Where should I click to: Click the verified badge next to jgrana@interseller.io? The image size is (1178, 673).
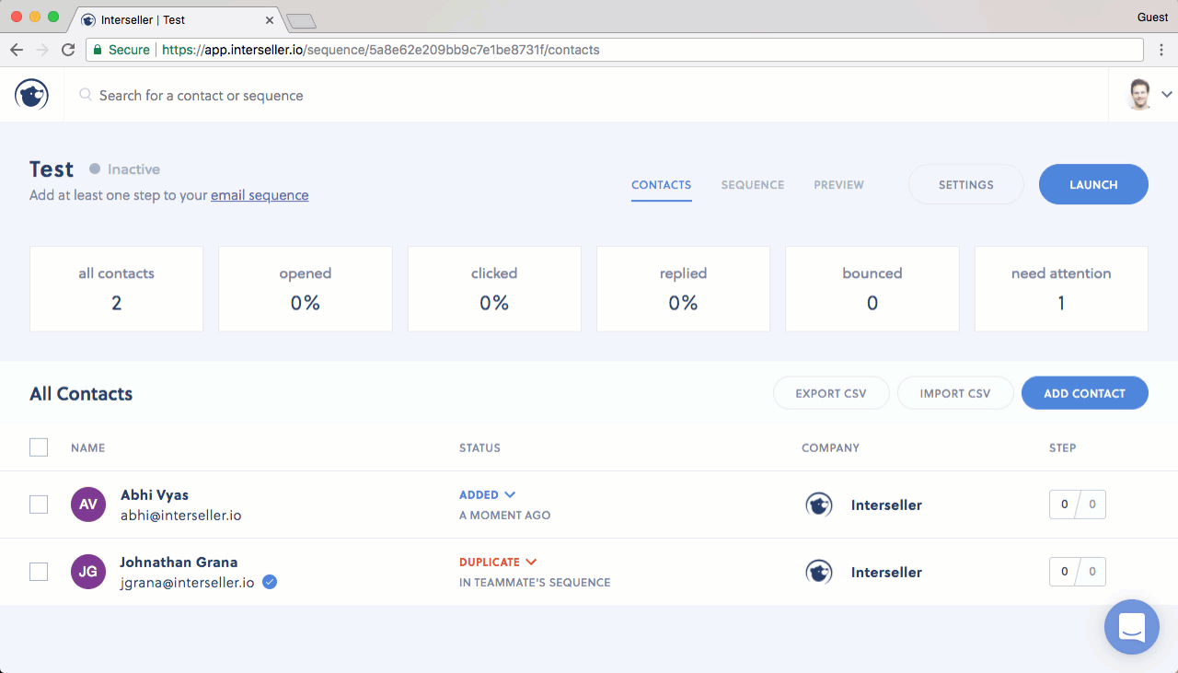[x=270, y=582]
